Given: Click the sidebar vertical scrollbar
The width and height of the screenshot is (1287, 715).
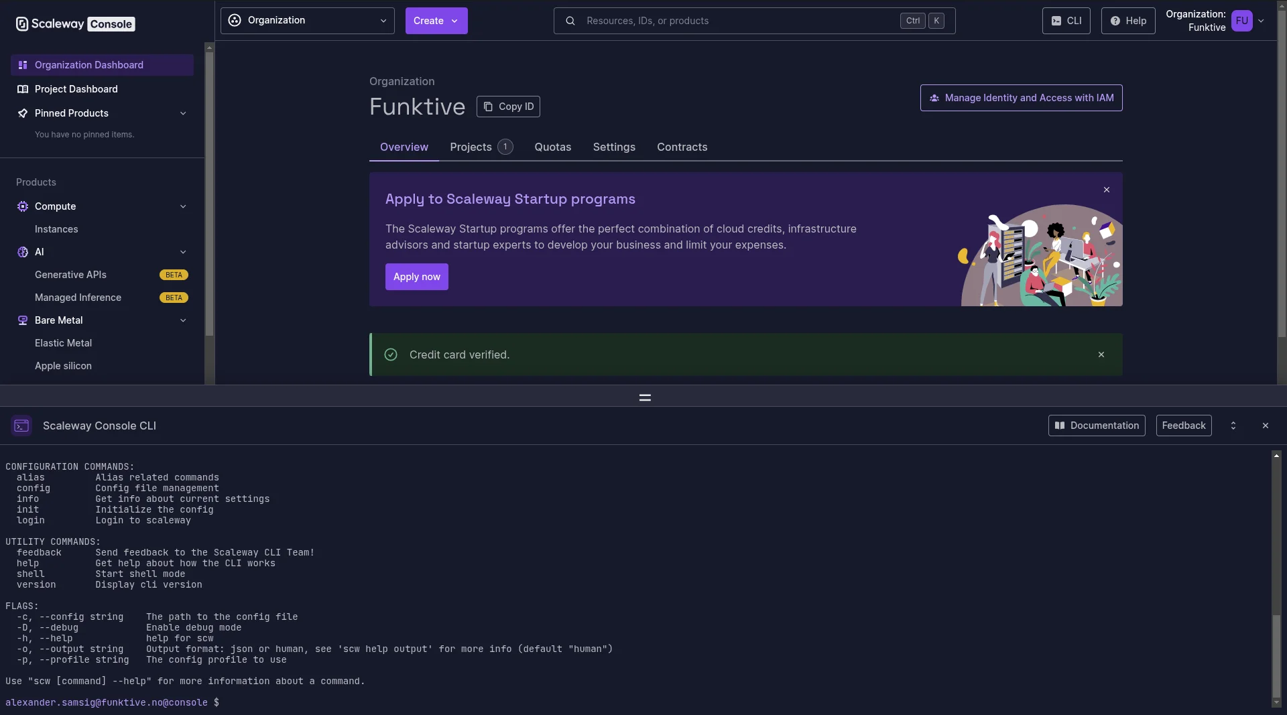Looking at the screenshot, I should [209, 194].
